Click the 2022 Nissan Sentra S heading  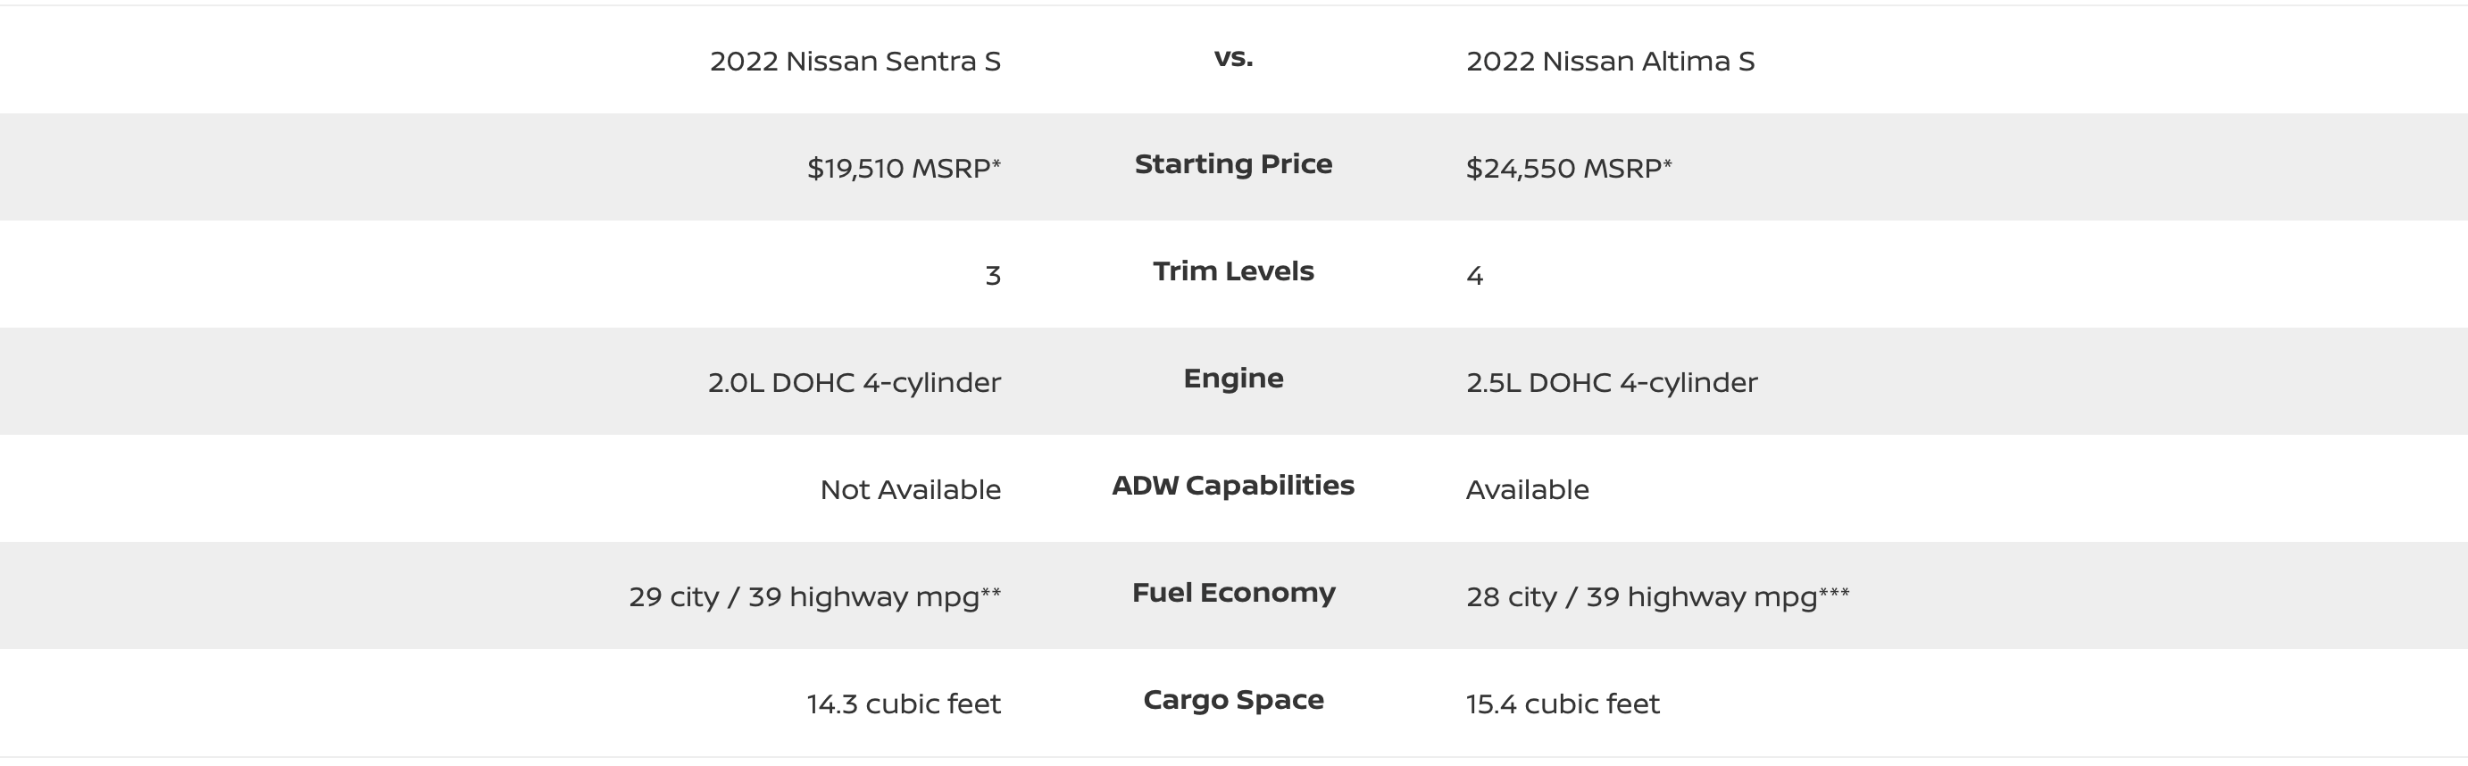(x=855, y=62)
